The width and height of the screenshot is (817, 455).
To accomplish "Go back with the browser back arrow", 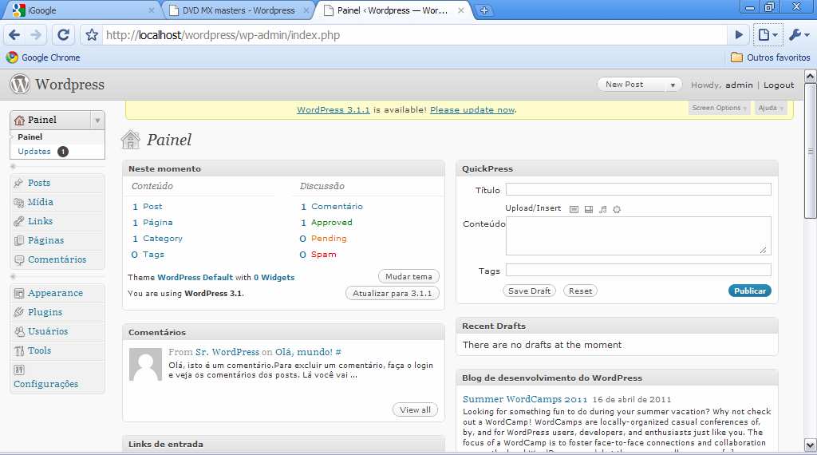I will pos(14,35).
